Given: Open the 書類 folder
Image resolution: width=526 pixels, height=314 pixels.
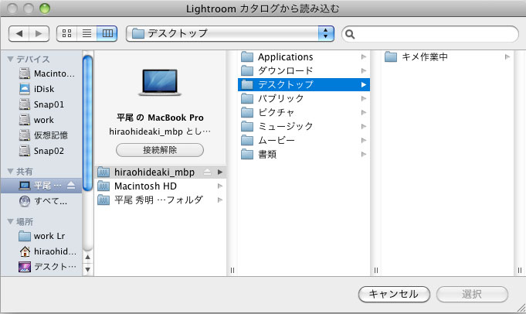Looking at the screenshot, I should coord(304,155).
